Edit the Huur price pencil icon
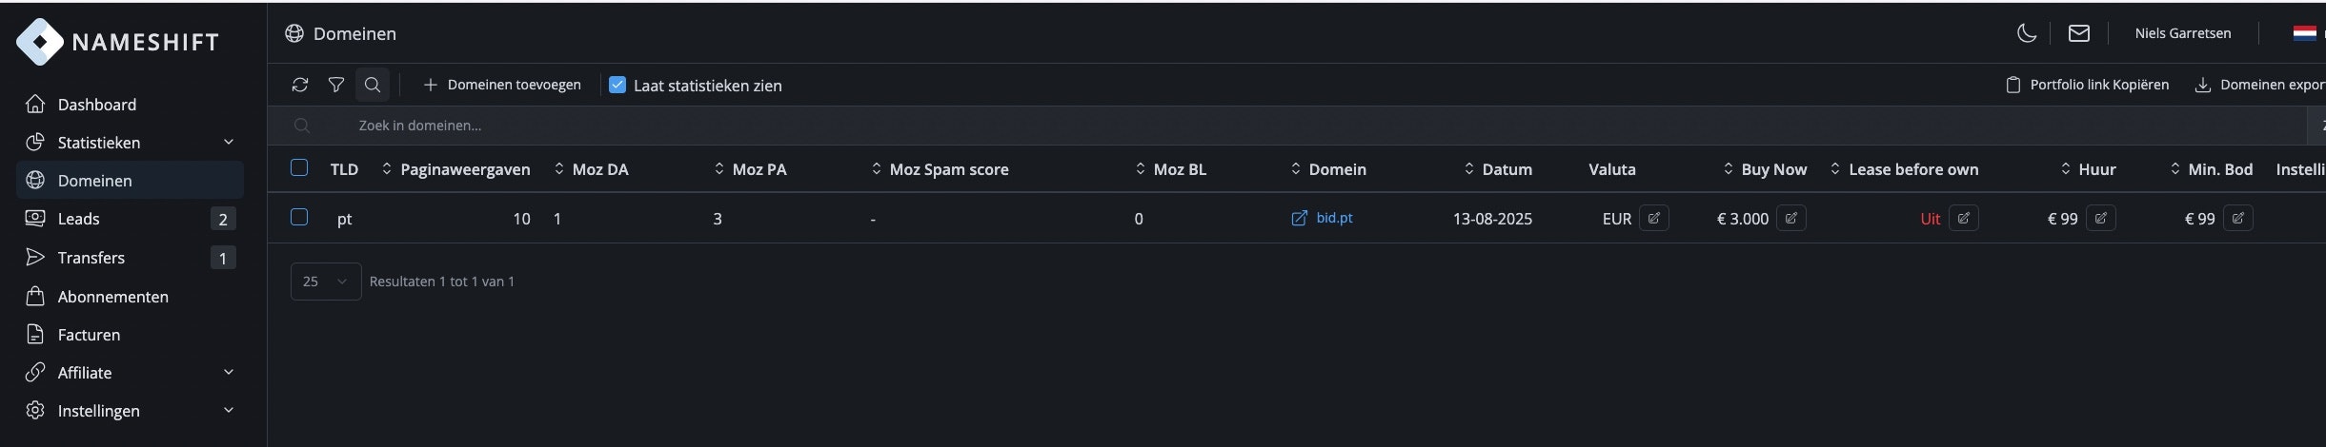 (x=2101, y=219)
